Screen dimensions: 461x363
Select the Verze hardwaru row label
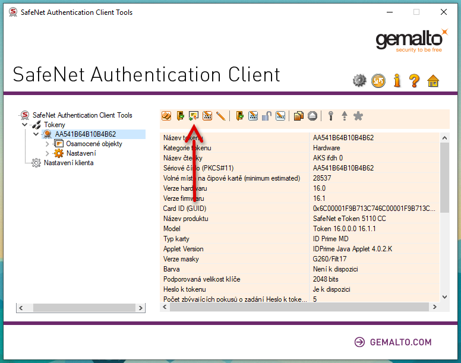[185, 188]
